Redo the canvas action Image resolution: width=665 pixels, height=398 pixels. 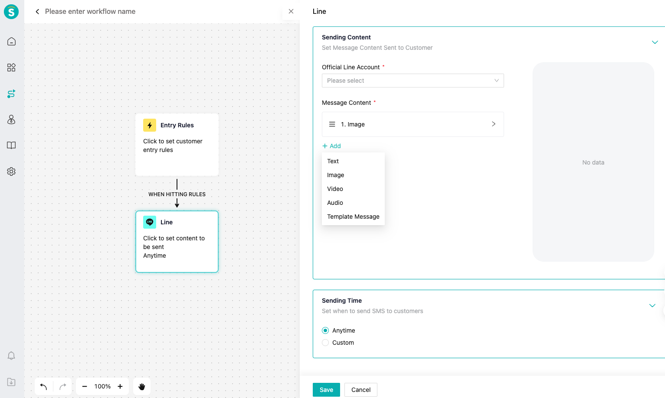pyautogui.click(x=63, y=386)
